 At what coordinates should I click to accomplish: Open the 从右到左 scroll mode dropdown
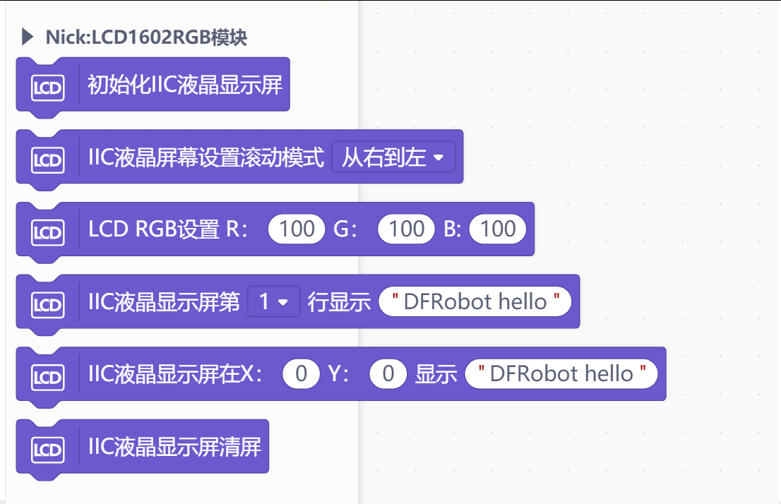tap(393, 157)
